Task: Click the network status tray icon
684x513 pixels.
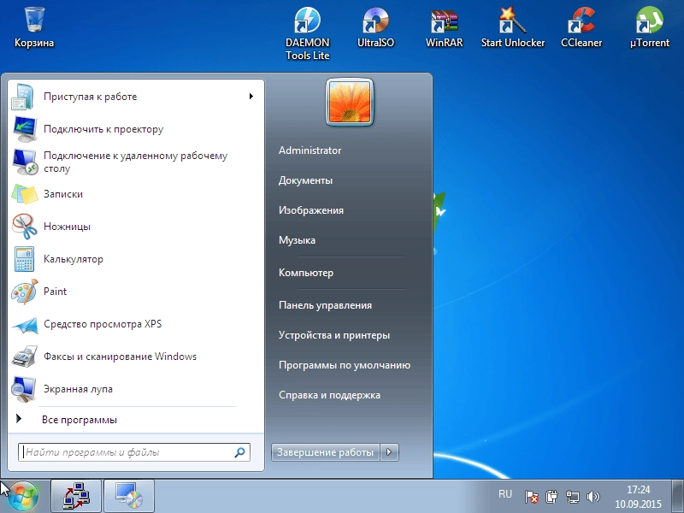Action: (572, 497)
